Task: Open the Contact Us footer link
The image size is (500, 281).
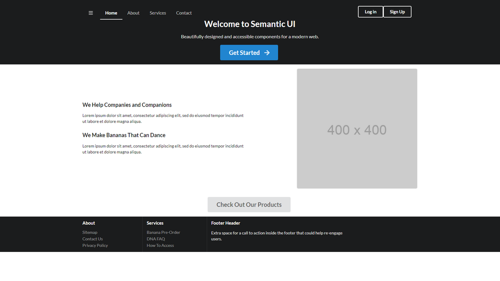Action: point(92,239)
